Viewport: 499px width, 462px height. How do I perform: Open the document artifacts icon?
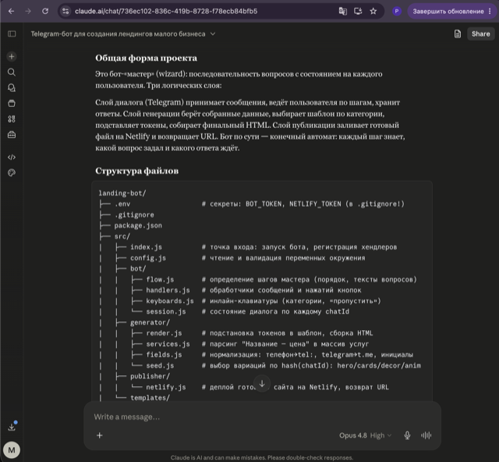[x=458, y=34]
